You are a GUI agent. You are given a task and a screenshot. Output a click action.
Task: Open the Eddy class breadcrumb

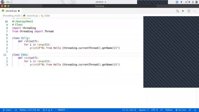[47, 16]
